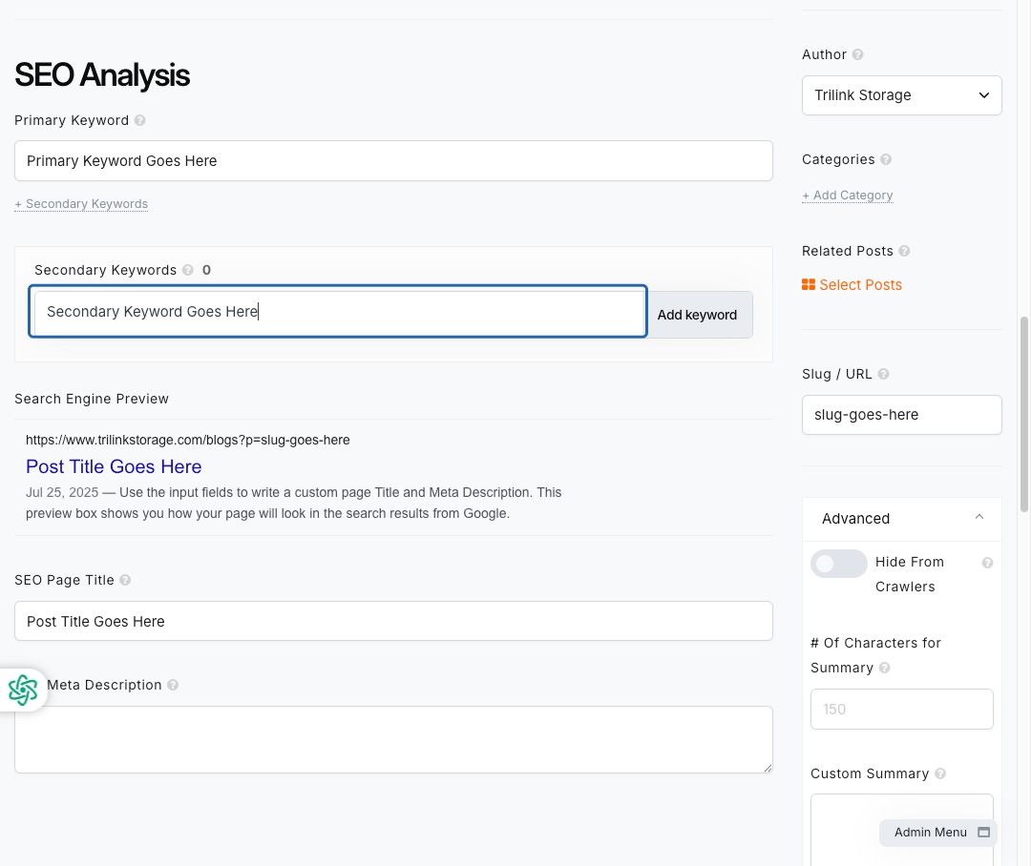Screen dimensions: 1031x866
Task: Click the SEO Analysis heading
Action: pos(102,75)
